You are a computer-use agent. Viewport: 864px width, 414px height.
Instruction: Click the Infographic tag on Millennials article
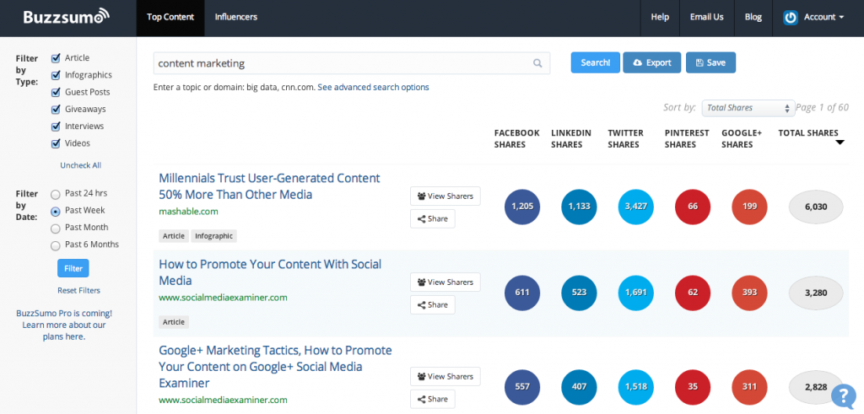(x=213, y=236)
